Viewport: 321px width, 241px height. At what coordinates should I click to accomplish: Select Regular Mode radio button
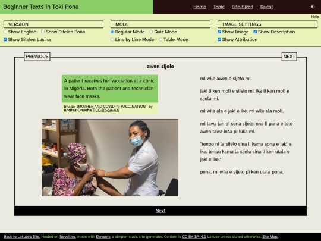(x=112, y=32)
